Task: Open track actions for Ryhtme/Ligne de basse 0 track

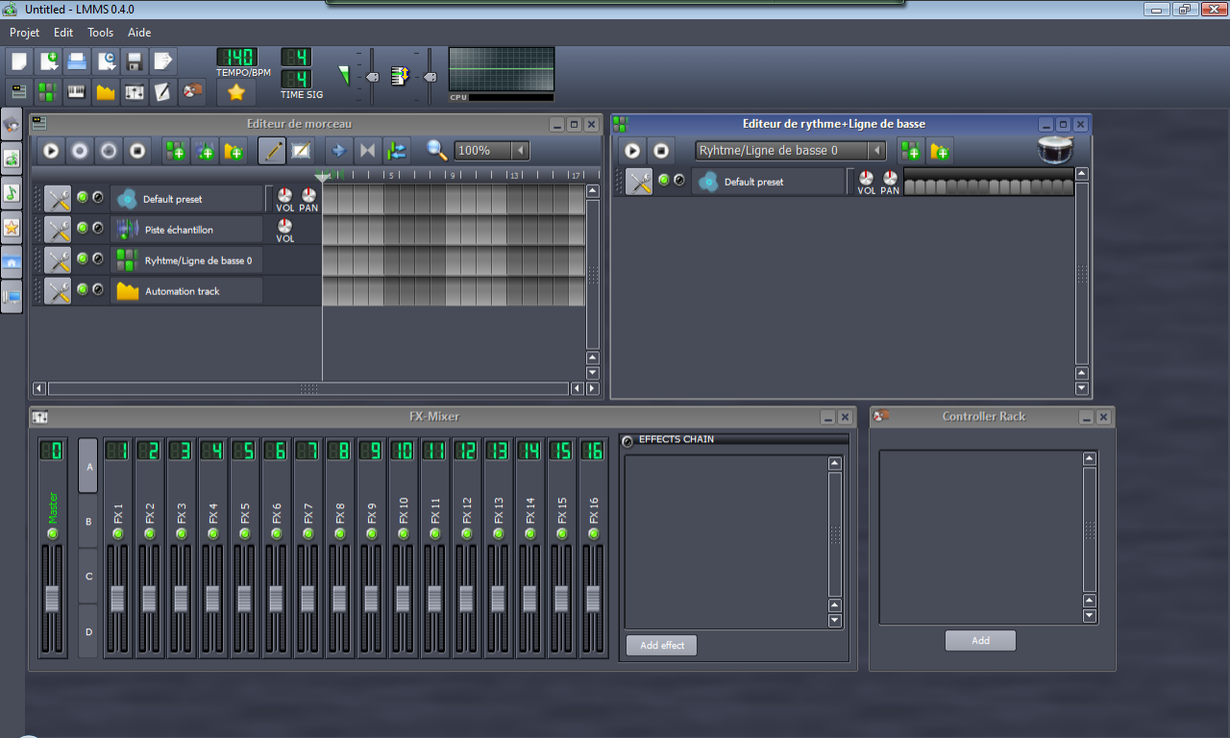Action: [58, 260]
